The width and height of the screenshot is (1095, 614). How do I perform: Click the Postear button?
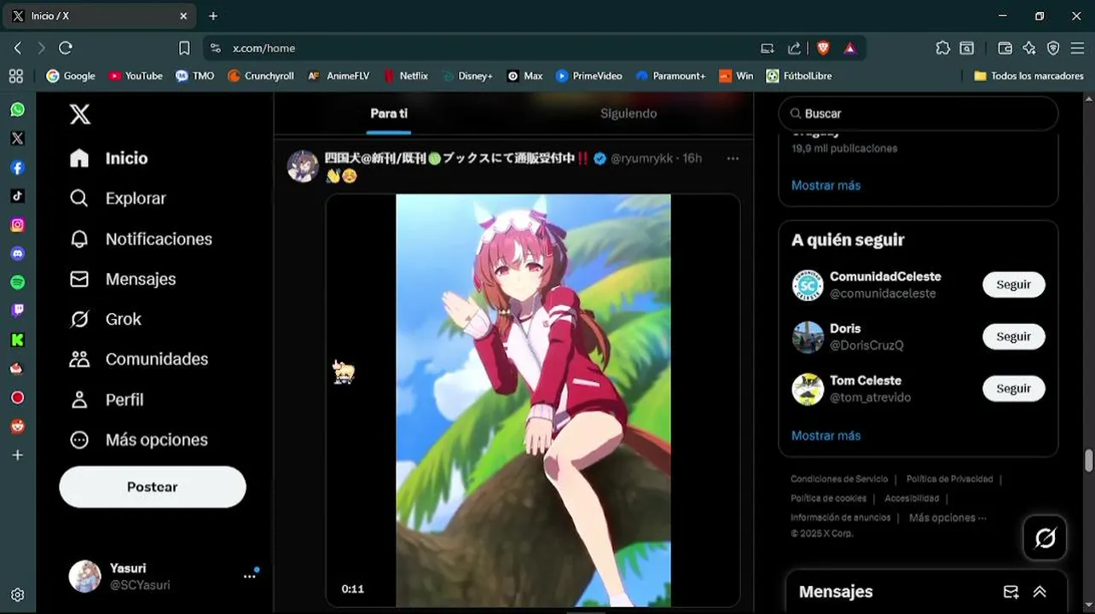pos(153,487)
